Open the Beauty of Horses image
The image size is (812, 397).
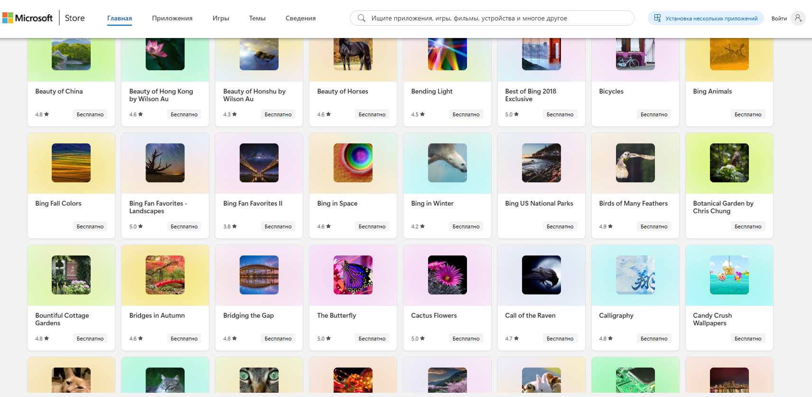[353, 54]
